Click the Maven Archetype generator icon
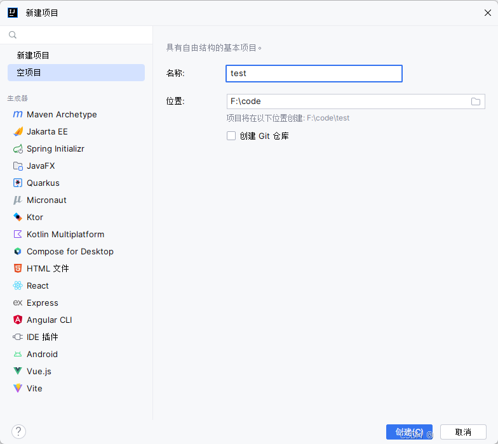The height and width of the screenshot is (444, 498). tap(18, 114)
